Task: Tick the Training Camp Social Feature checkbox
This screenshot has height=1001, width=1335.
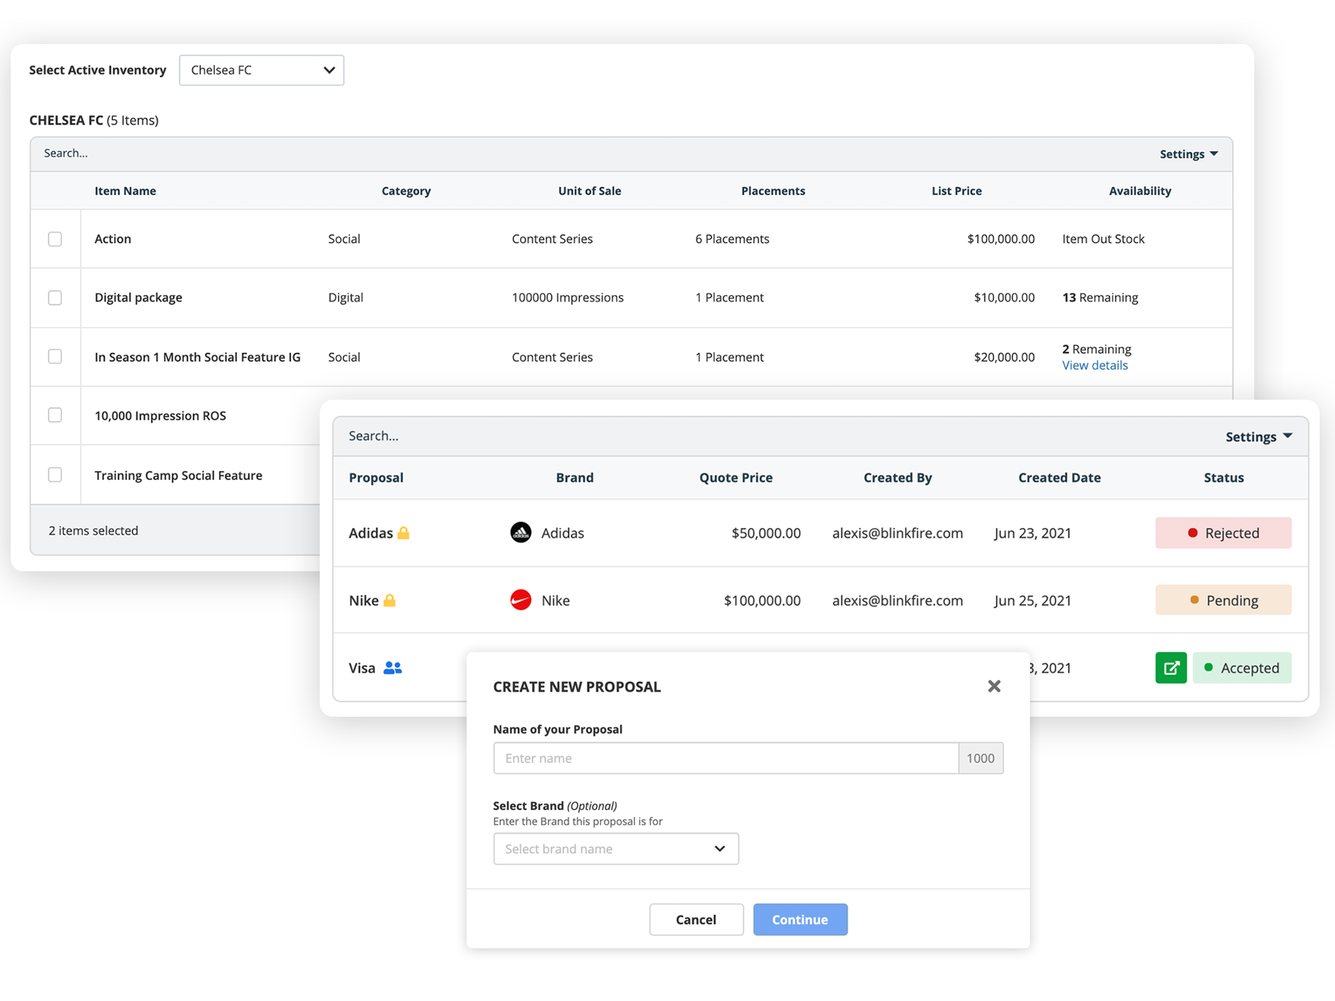Action: coord(55,474)
